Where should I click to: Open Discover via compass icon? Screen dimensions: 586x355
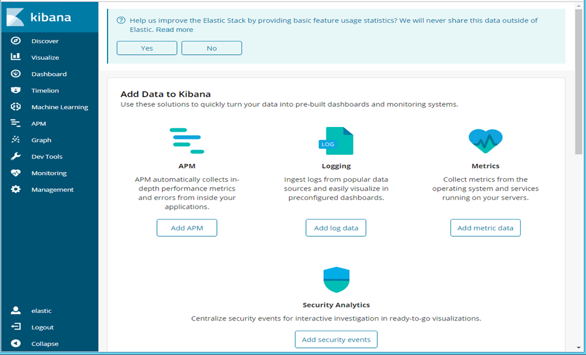pos(15,41)
